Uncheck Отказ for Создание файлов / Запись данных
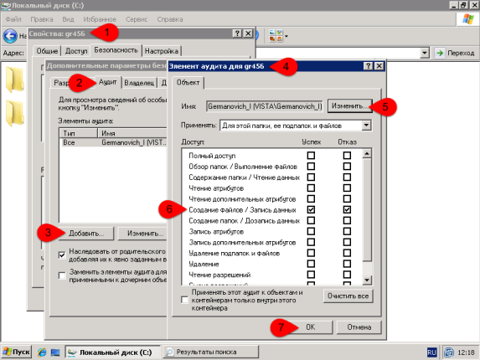 347,210
